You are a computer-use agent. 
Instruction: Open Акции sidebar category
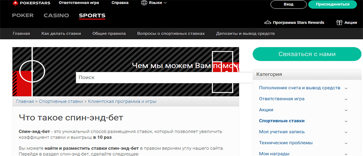point(266,110)
